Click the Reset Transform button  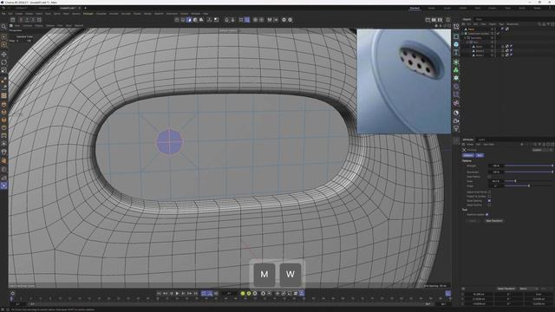[506, 289]
